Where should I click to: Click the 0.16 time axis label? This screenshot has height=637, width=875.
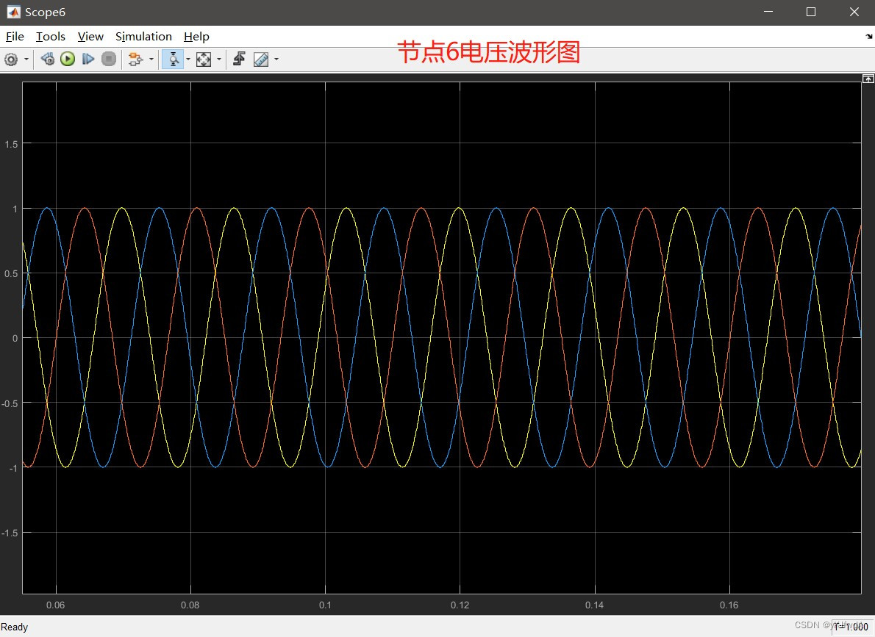point(729,605)
